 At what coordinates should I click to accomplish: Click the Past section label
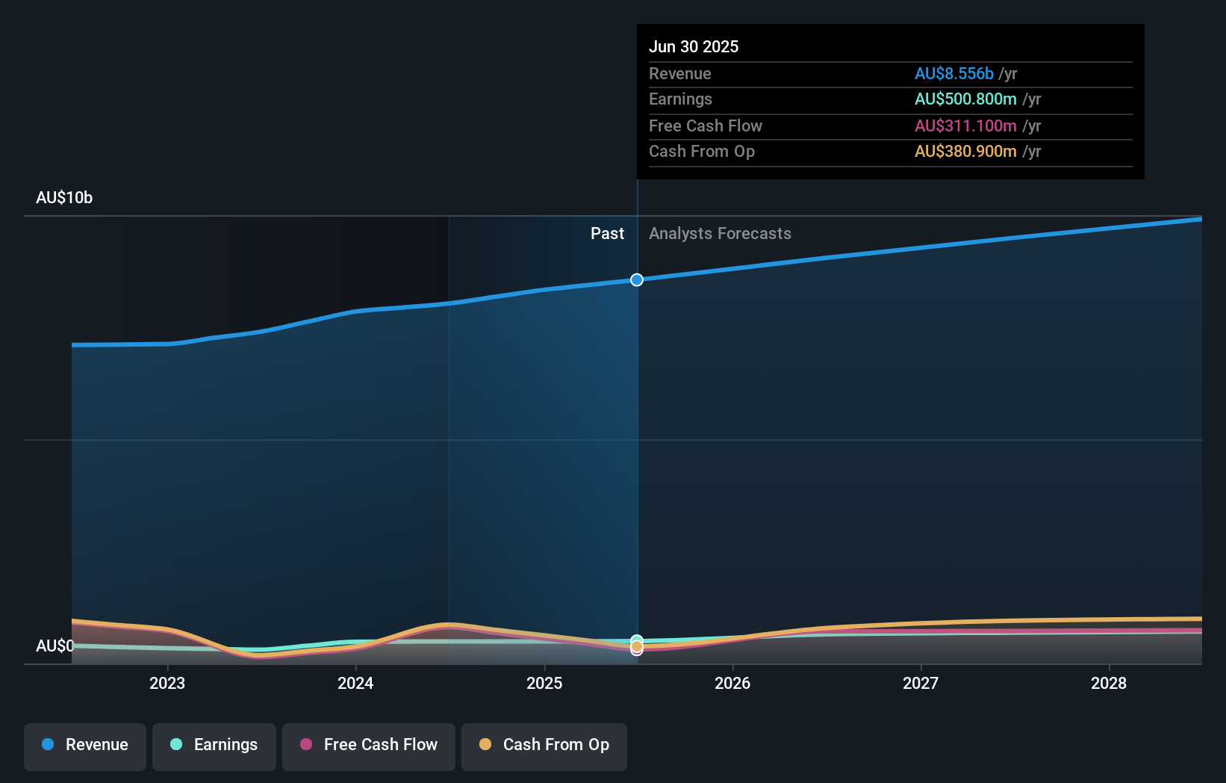(x=607, y=233)
